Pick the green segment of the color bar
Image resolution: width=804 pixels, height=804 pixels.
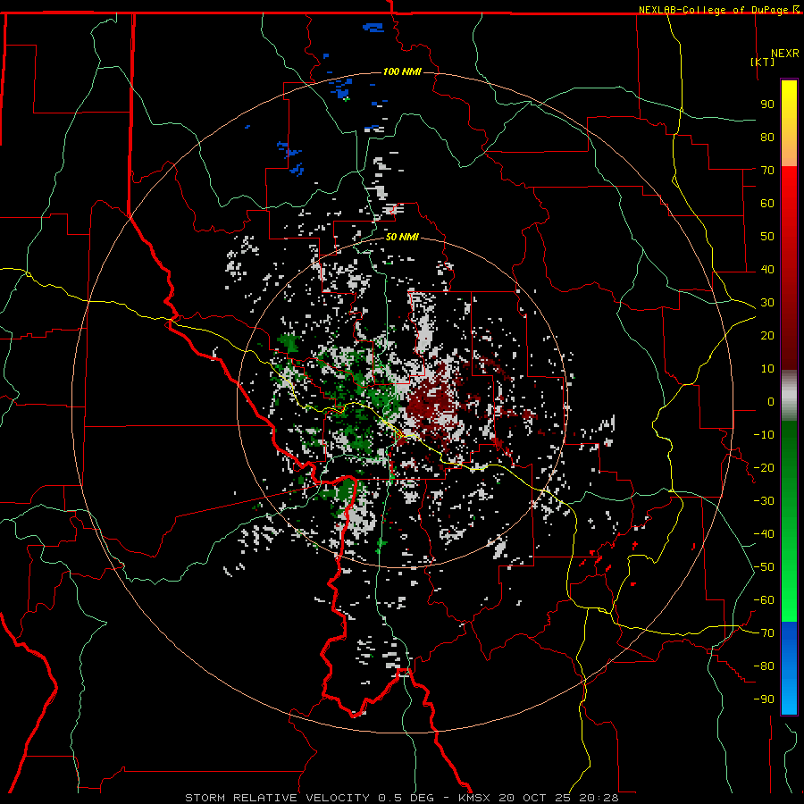tap(789, 522)
